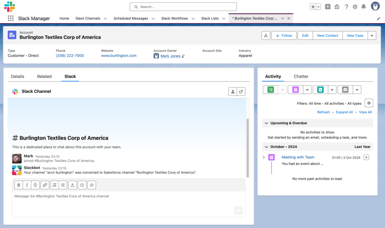Viewport: 385px width, 228px height.
Task: Open the Slack Channels nav item
Action: pos(88,18)
